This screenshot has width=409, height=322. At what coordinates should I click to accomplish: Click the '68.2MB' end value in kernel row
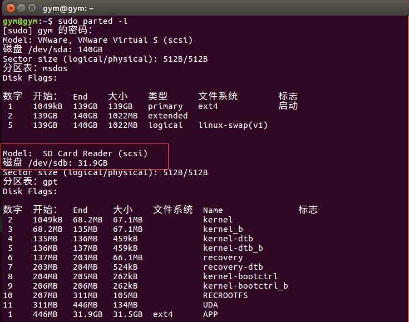[x=88, y=220]
